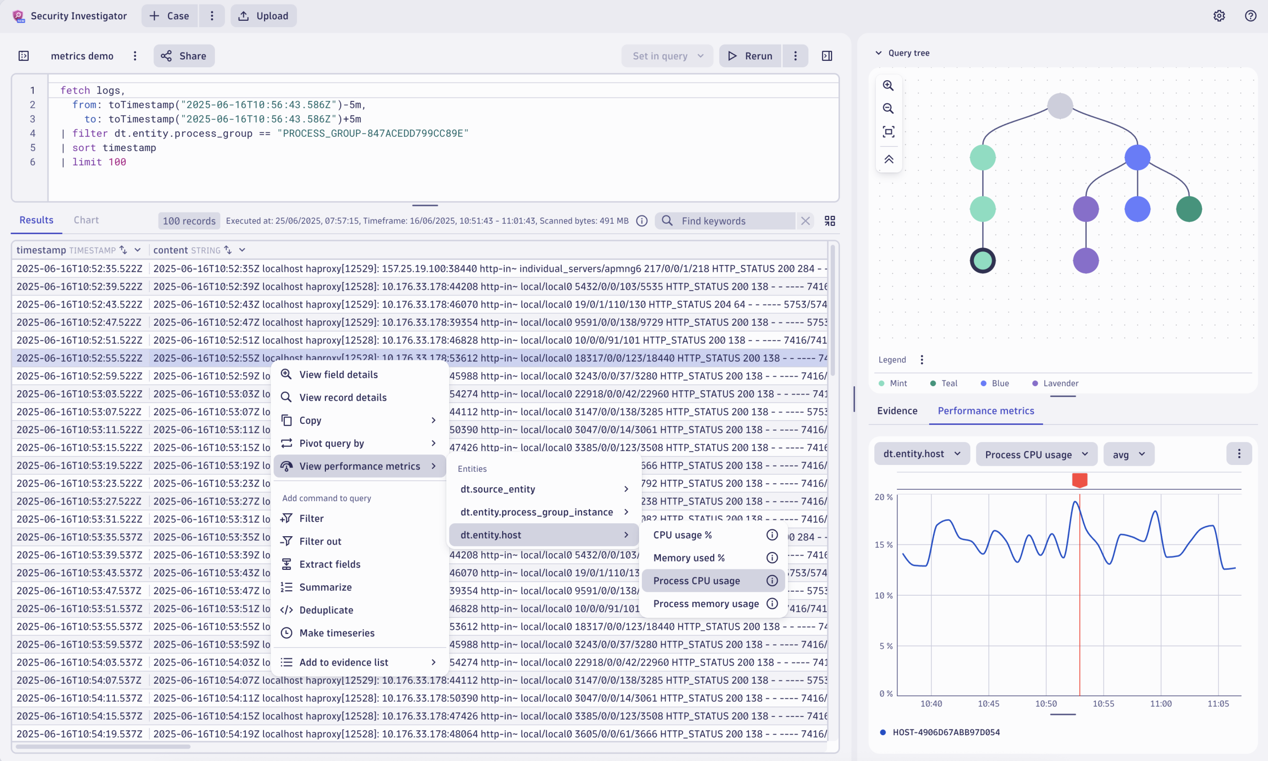1268x761 pixels.
Task: Clear the Find keywords search field
Action: (x=805, y=220)
